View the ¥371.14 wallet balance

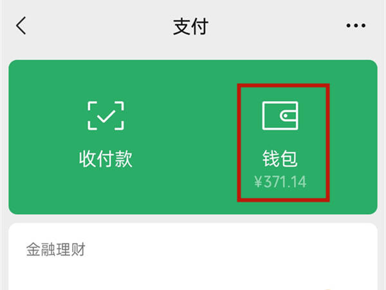click(x=280, y=182)
